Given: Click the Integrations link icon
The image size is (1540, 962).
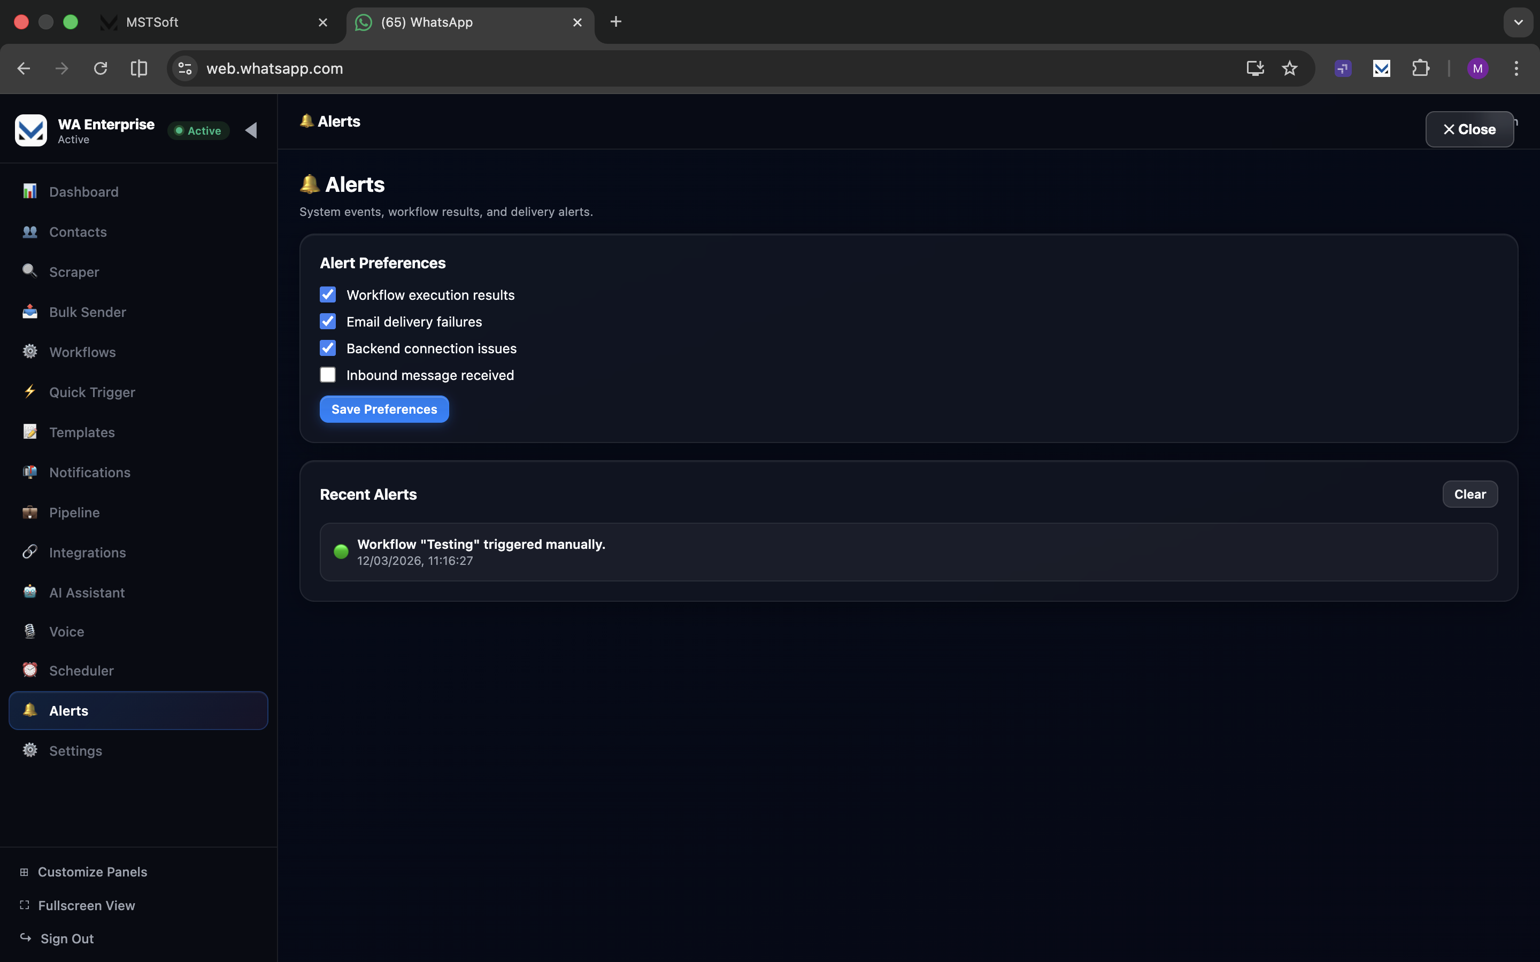Looking at the screenshot, I should (x=29, y=552).
